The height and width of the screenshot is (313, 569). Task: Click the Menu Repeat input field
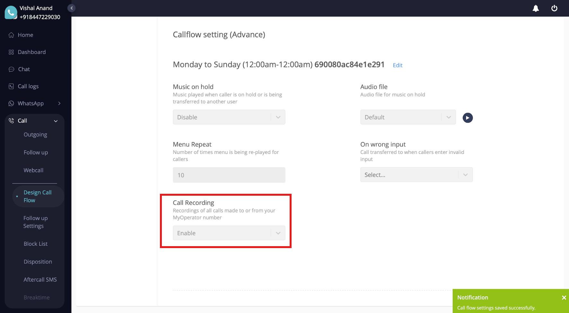click(229, 175)
